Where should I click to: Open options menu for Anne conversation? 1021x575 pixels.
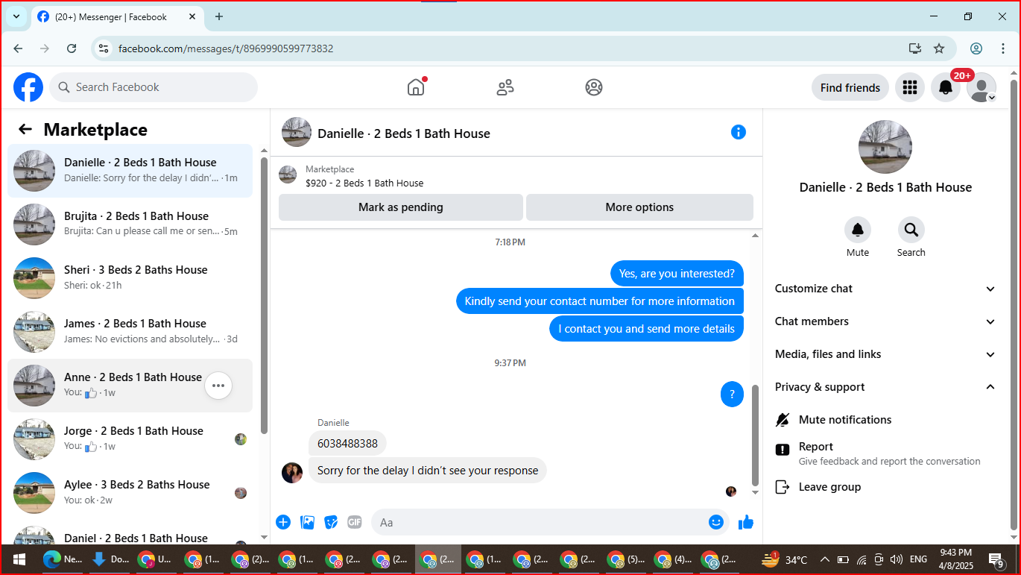218,386
